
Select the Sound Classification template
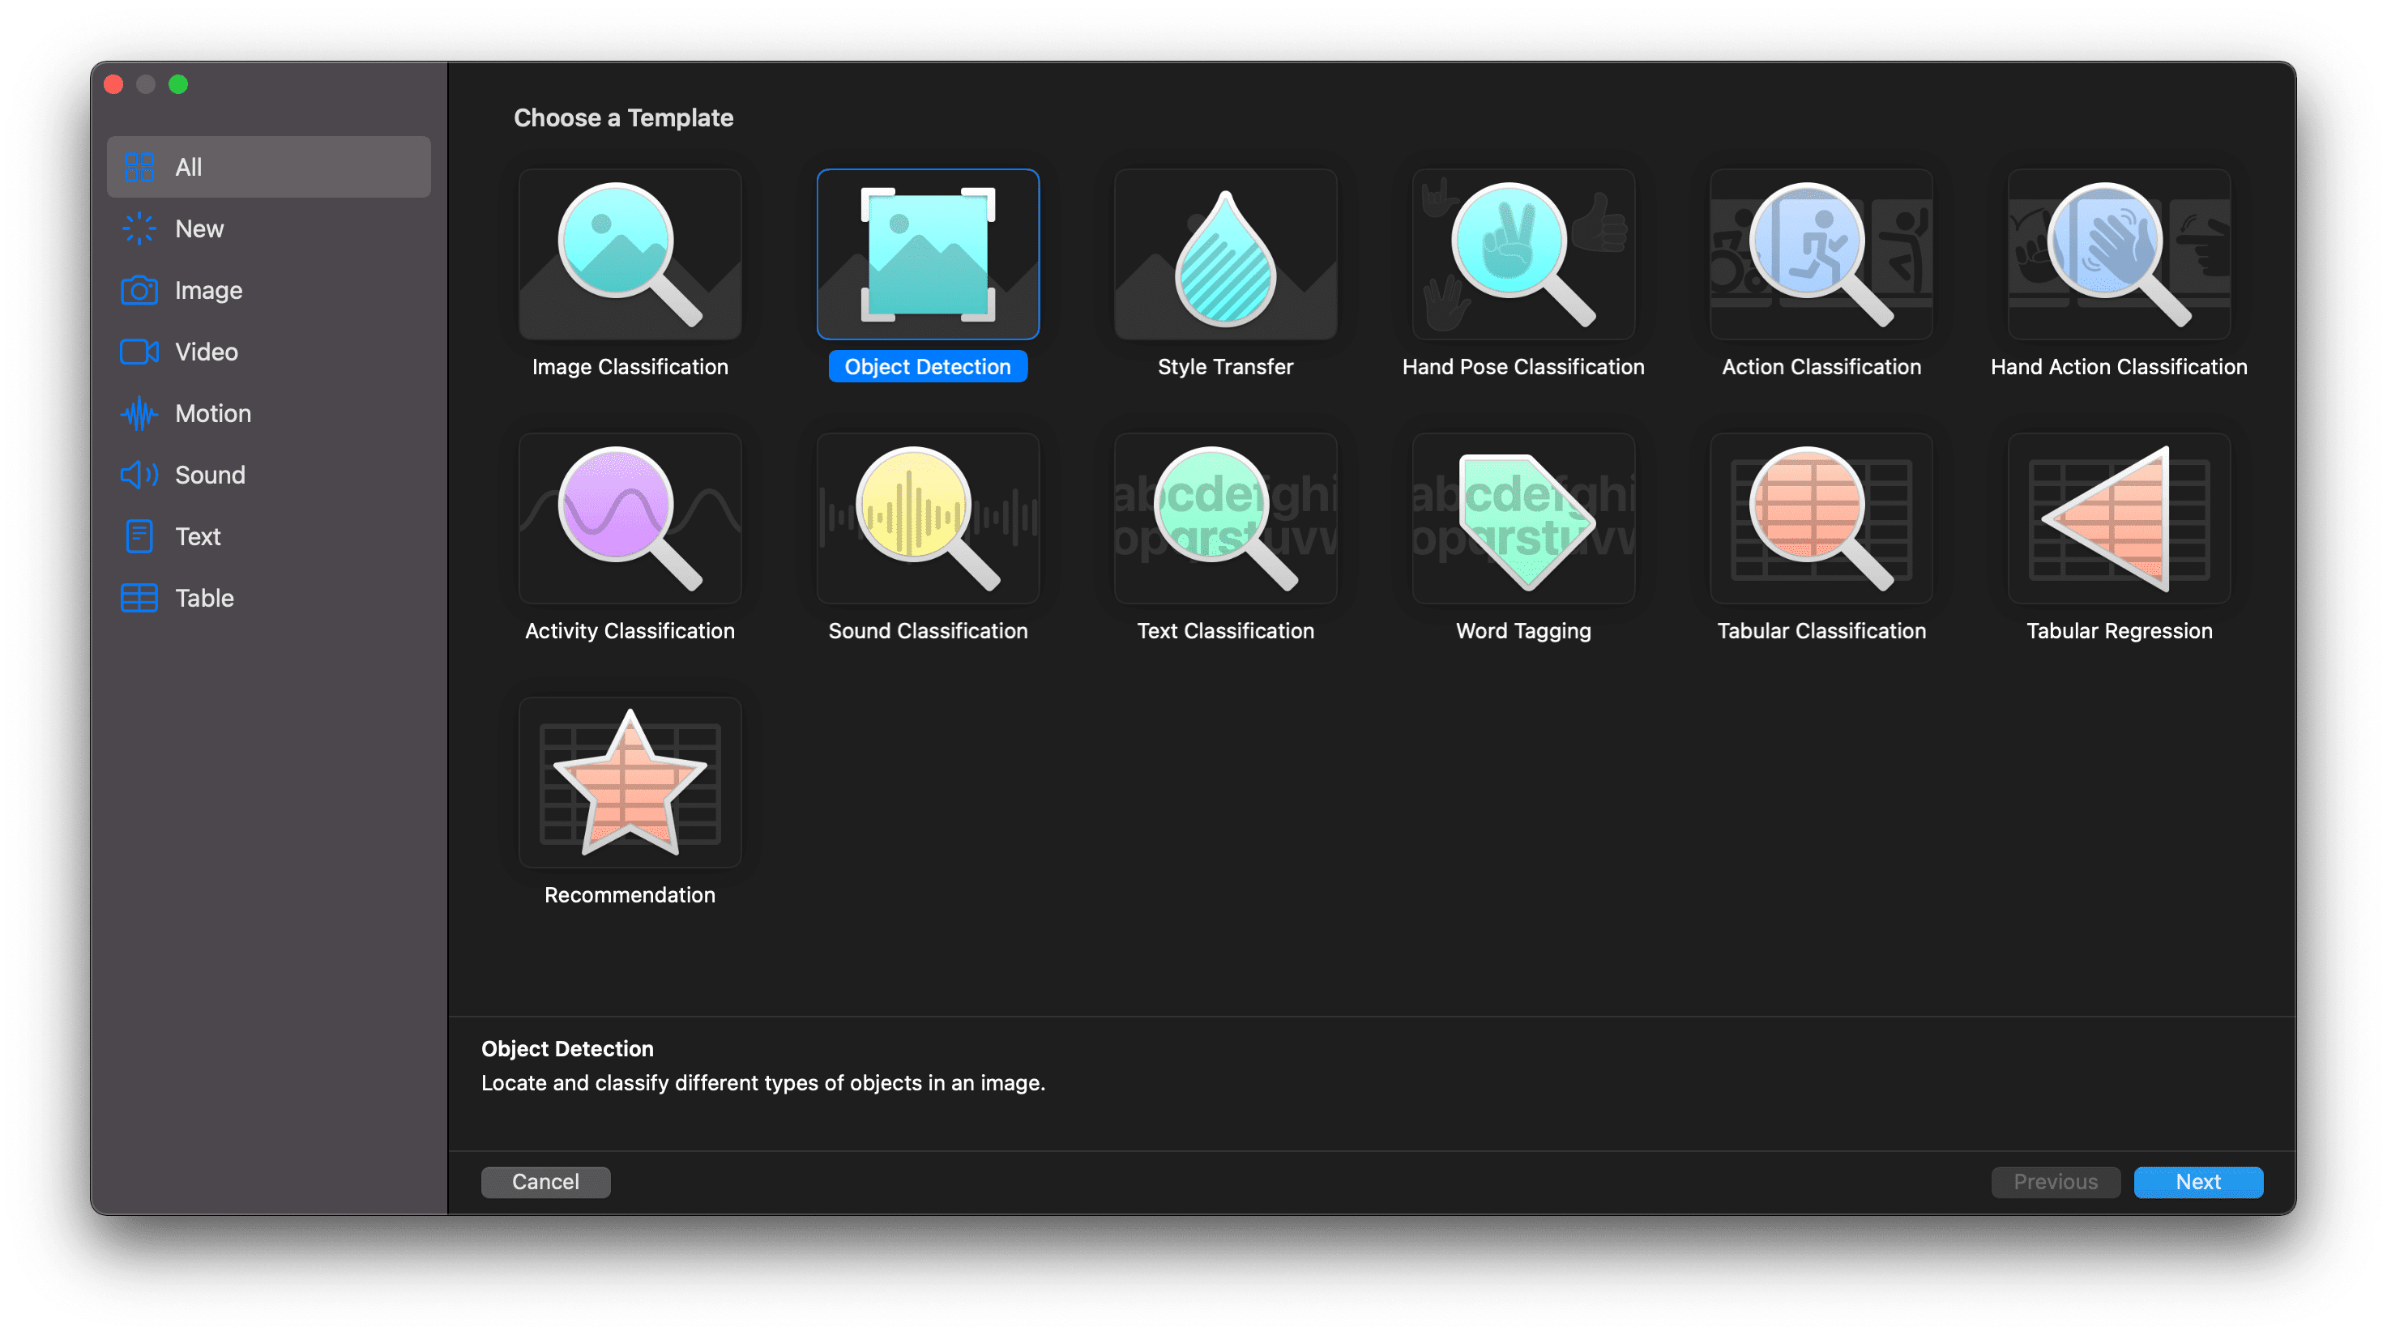click(x=928, y=518)
